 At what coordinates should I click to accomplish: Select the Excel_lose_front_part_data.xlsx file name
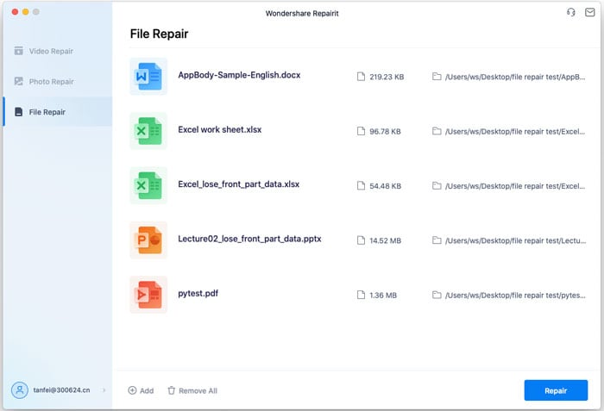point(238,184)
